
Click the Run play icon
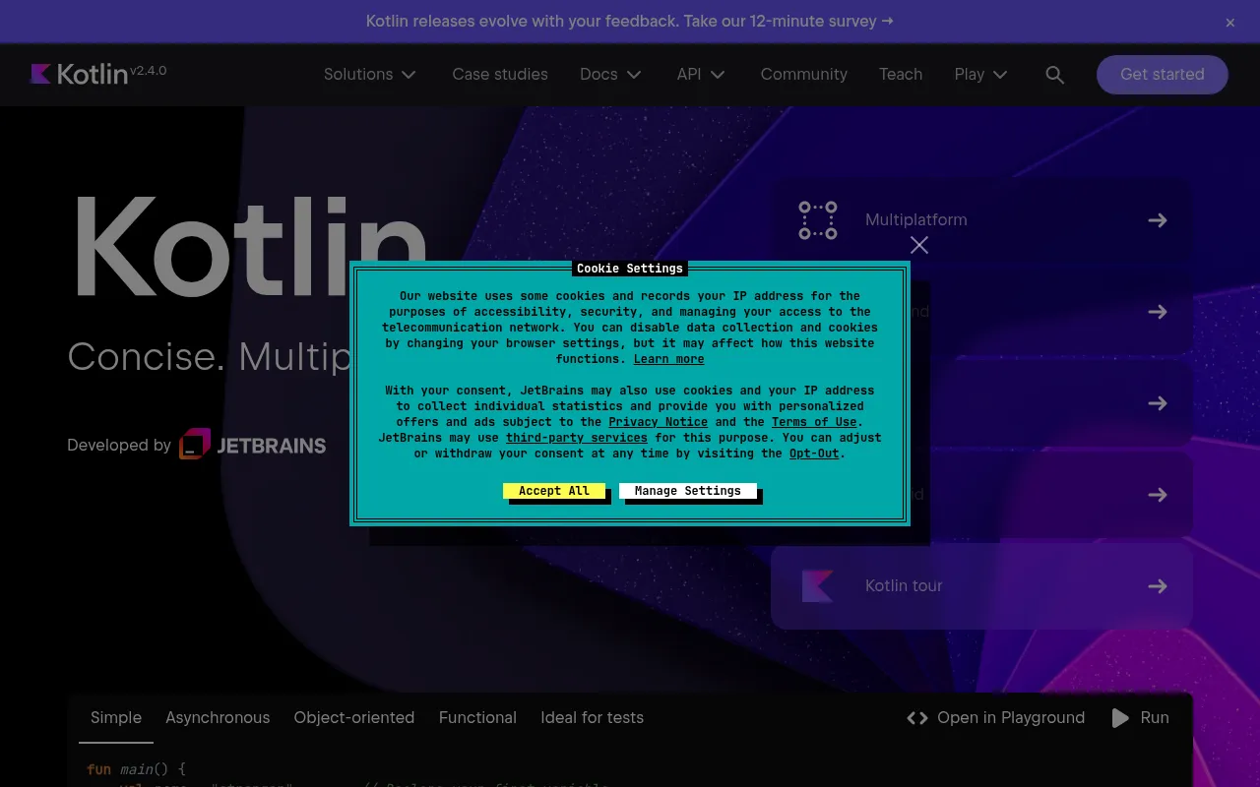[1120, 718]
